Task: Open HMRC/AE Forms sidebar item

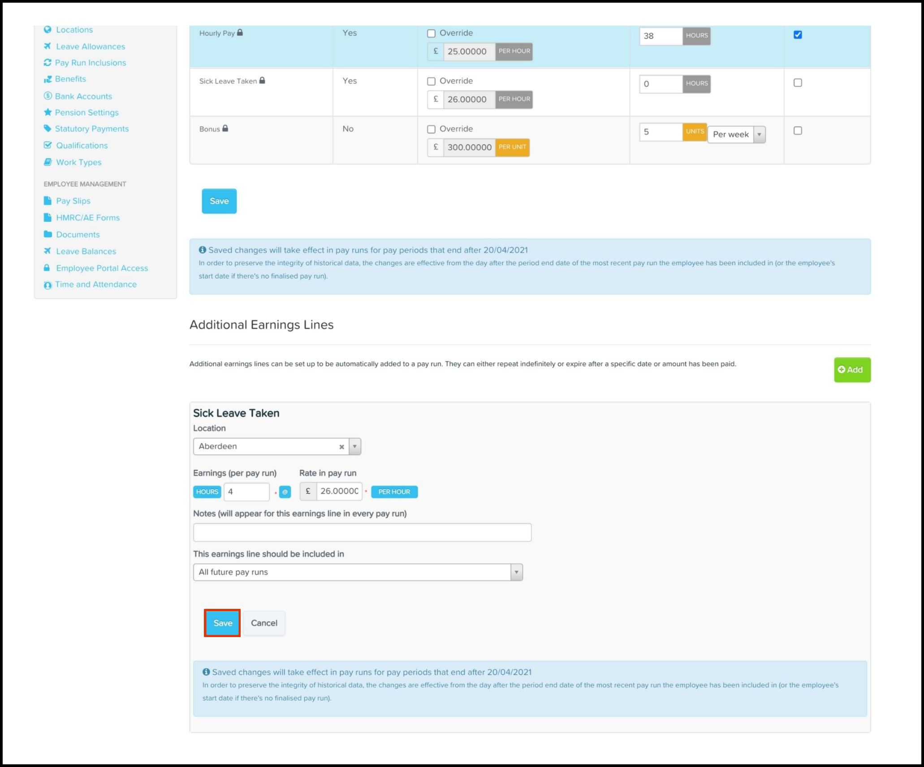Action: (88, 217)
